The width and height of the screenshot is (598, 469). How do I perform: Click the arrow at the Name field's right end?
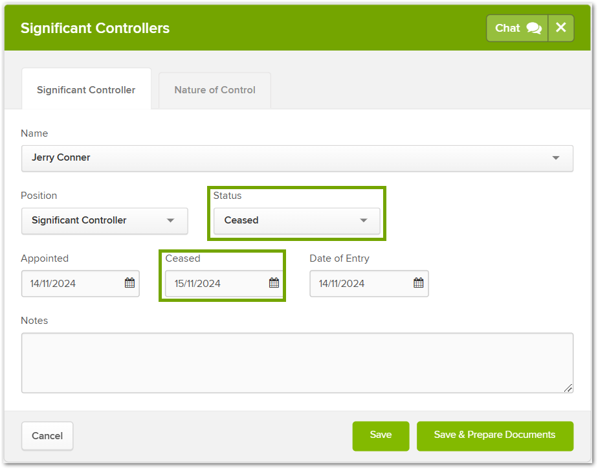pyautogui.click(x=555, y=158)
